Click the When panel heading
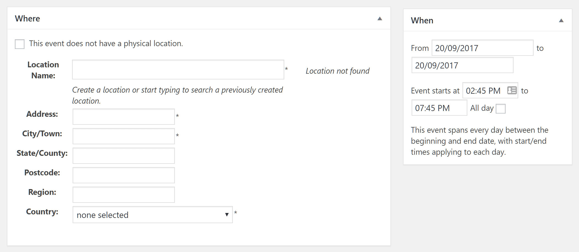This screenshot has width=579, height=252. [x=422, y=21]
